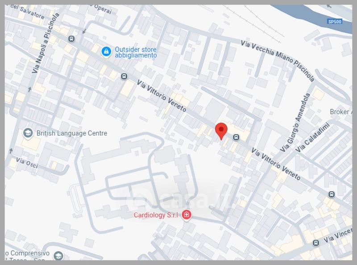Select the Outsider store shopping bag icon
The width and height of the screenshot is (357, 265).
point(106,52)
